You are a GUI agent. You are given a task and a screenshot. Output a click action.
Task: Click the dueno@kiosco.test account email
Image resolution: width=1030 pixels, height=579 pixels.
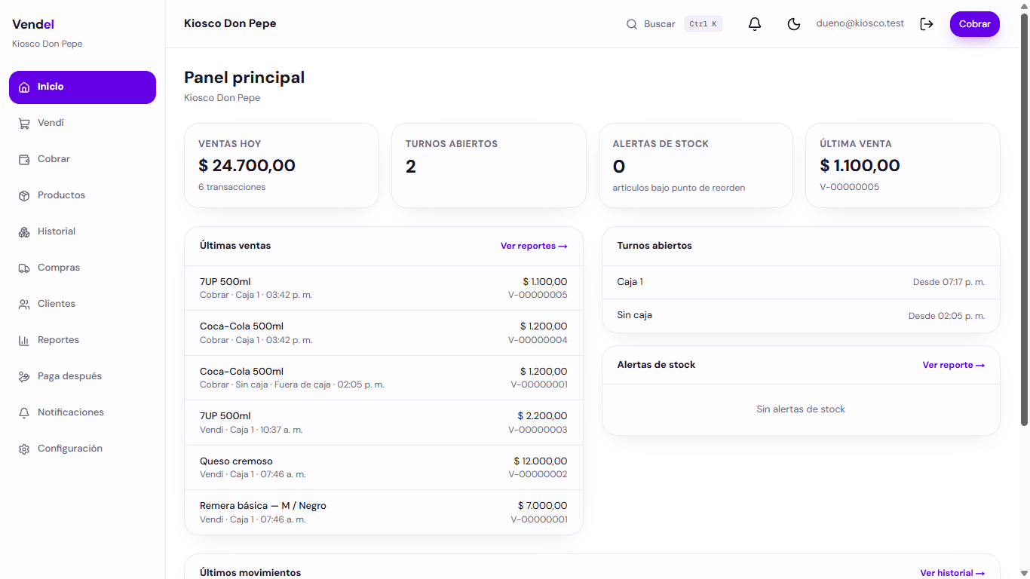click(860, 23)
